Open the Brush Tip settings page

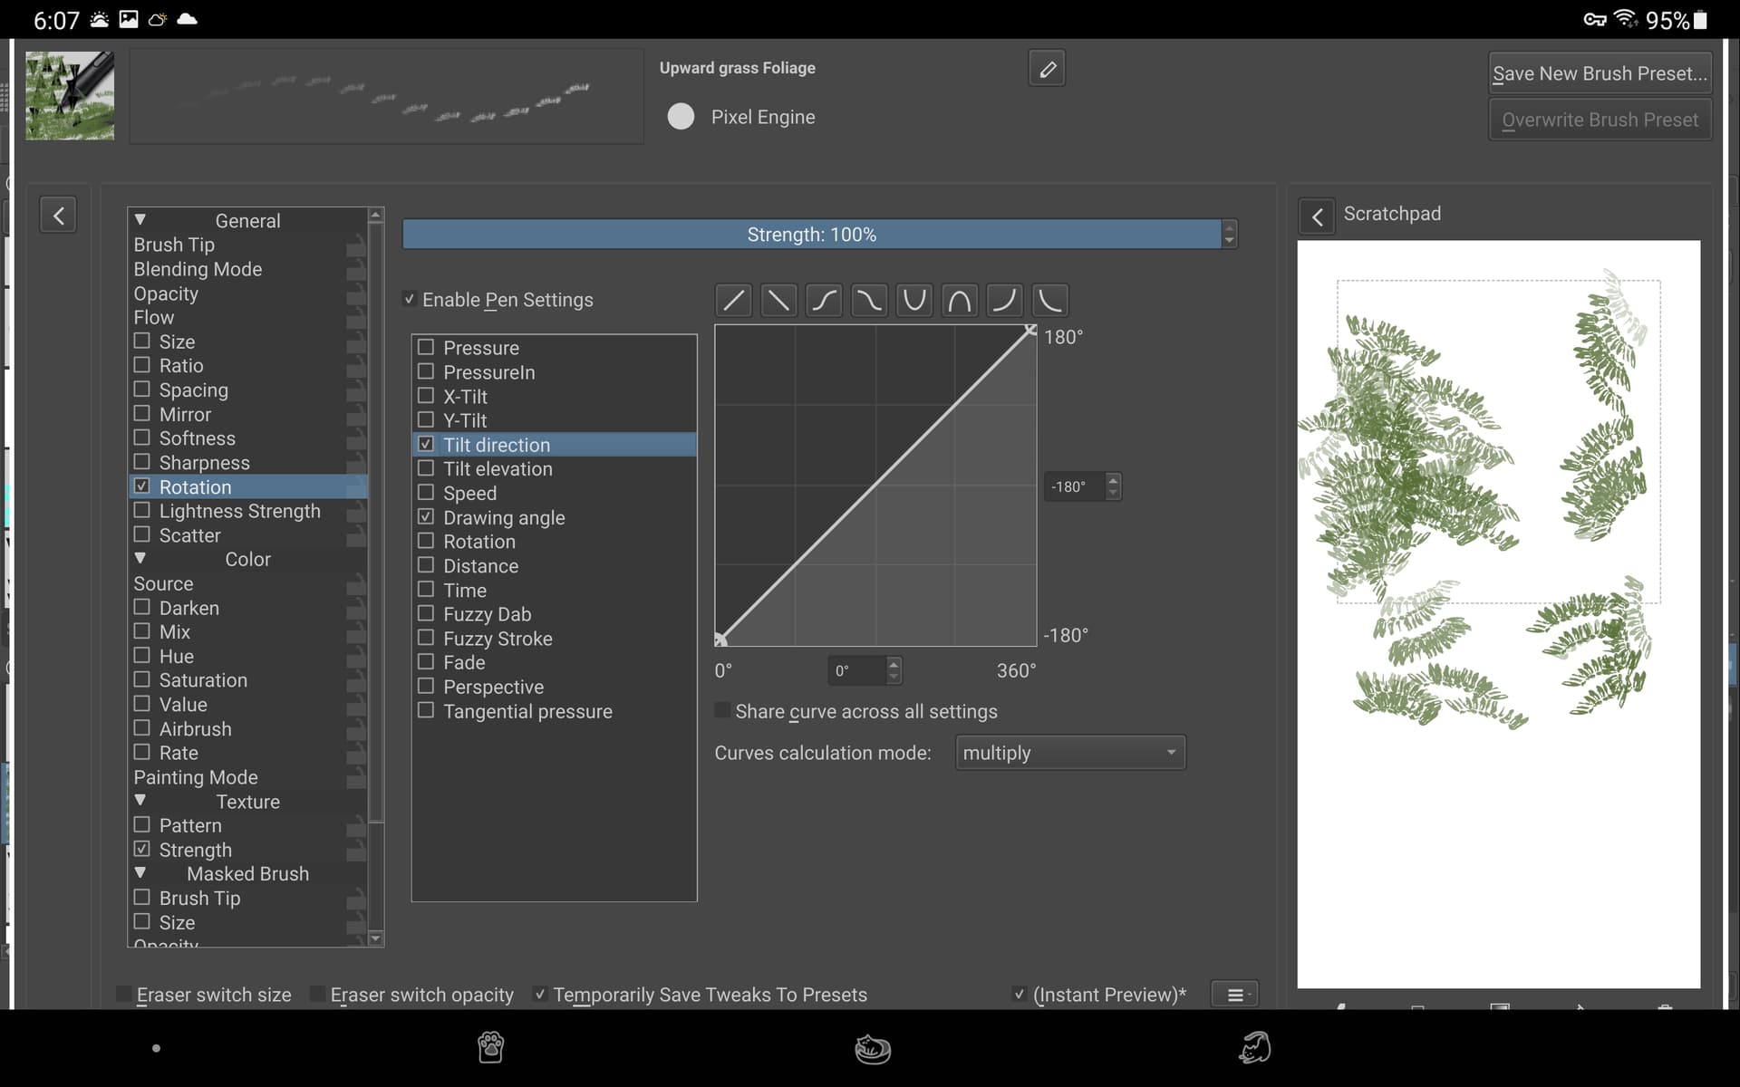tap(174, 245)
